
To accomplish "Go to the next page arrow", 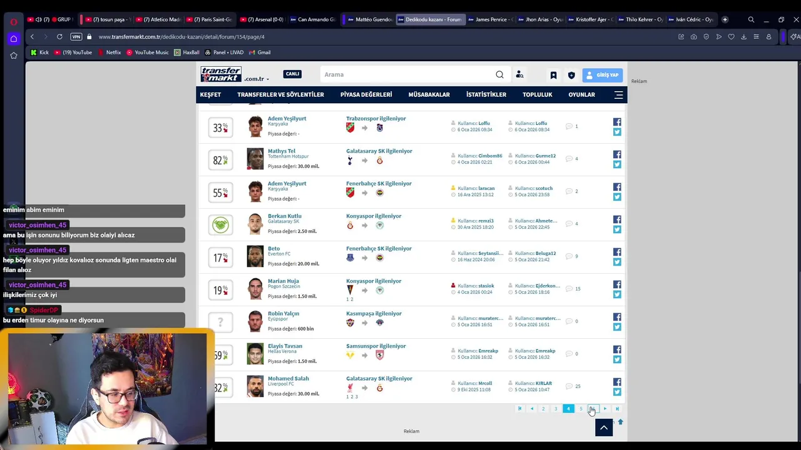I will (605, 409).
